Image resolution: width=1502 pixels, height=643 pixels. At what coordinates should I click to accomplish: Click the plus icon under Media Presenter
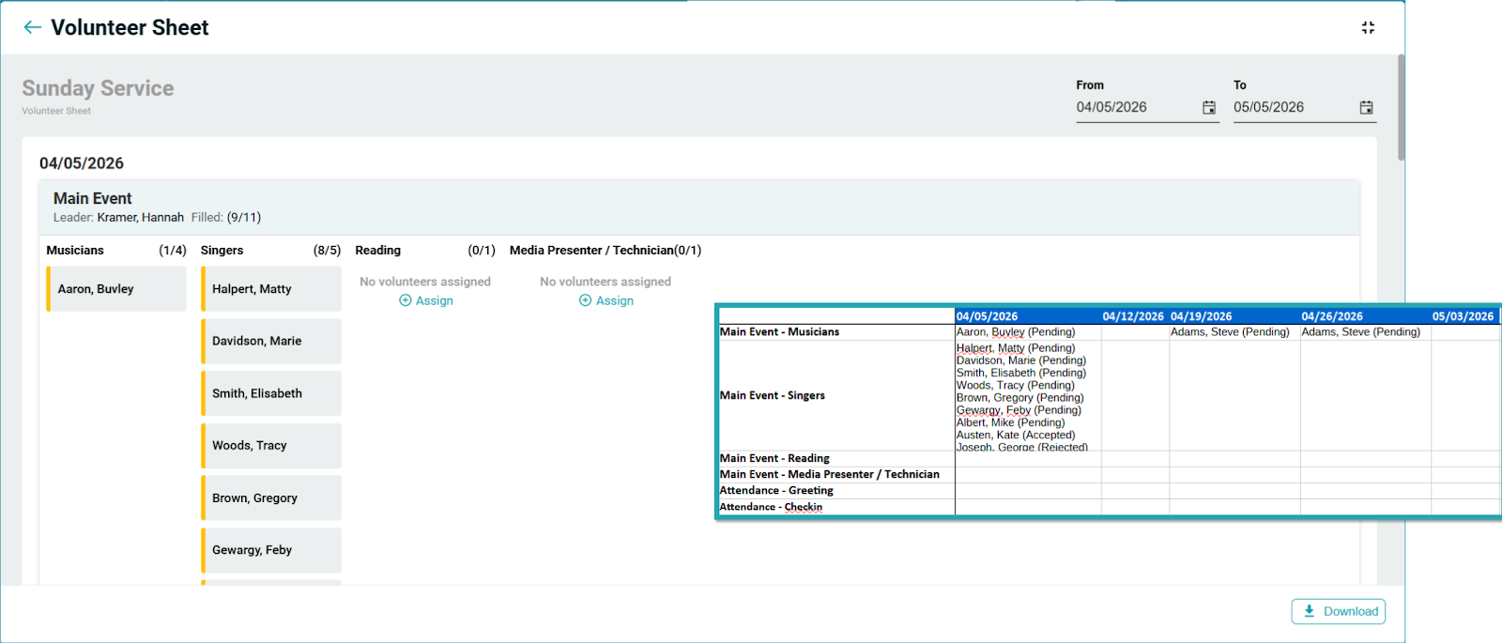coord(585,300)
